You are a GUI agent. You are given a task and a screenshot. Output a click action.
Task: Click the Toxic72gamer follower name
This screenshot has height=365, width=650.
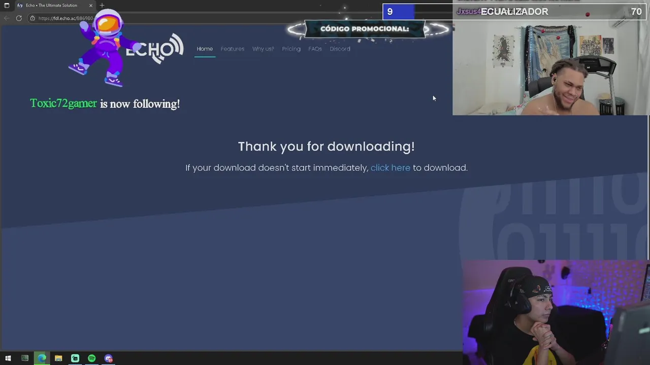63,103
